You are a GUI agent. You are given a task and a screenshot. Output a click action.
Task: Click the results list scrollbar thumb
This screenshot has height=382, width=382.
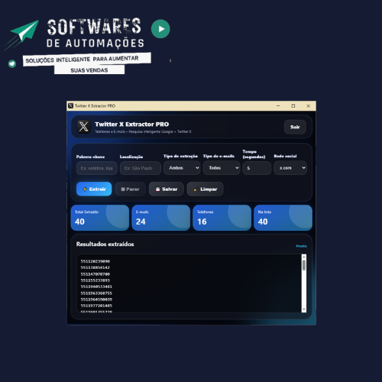point(304,265)
